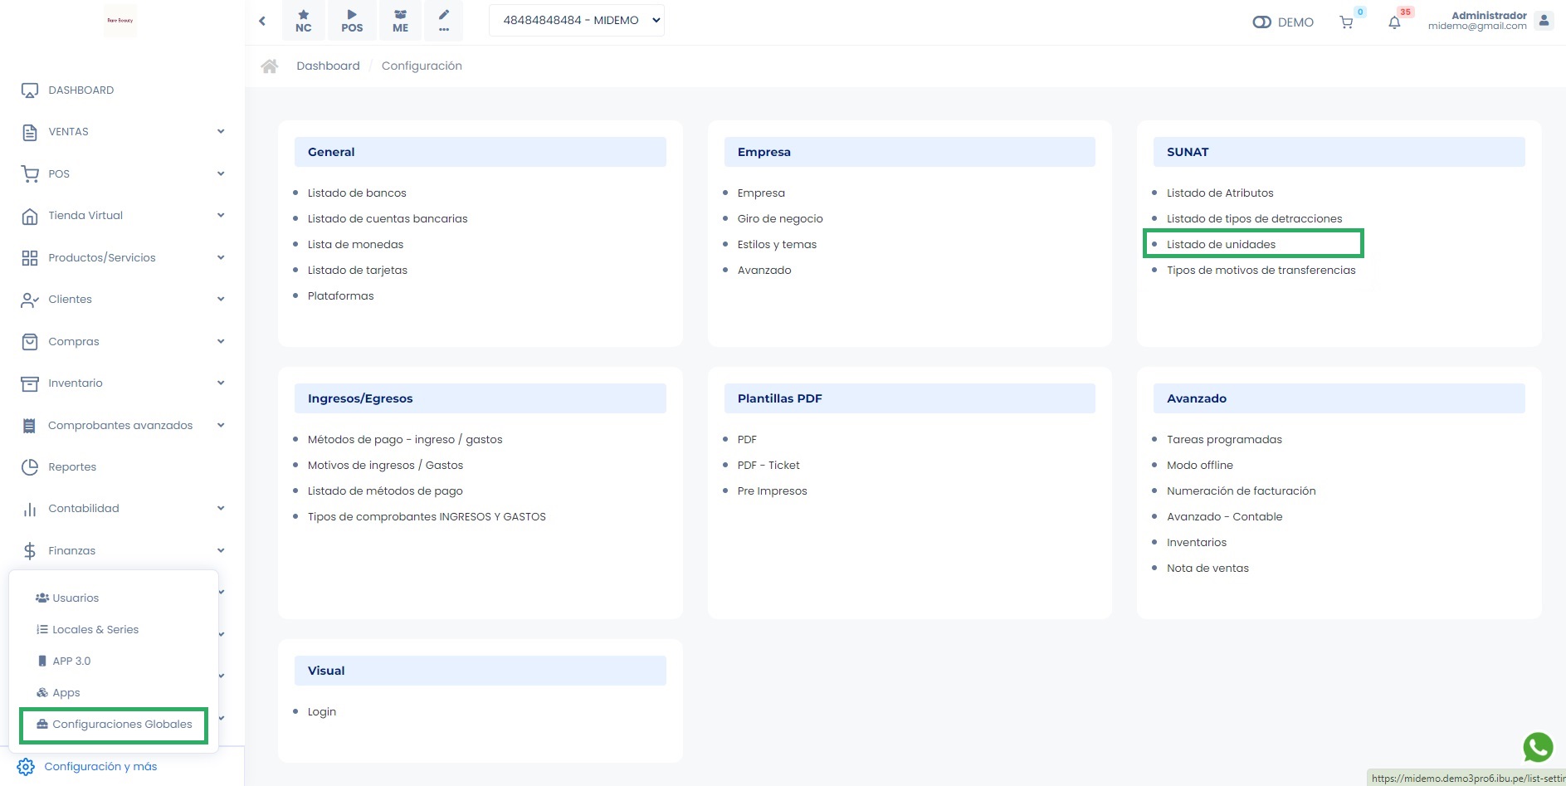Click the NC star shortcut icon
The image size is (1566, 786).
304,21
